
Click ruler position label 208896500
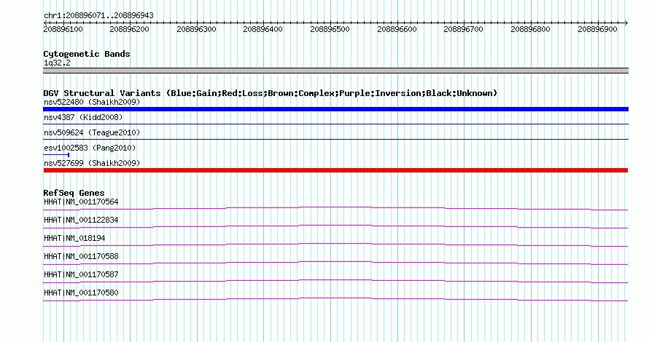[x=330, y=29]
